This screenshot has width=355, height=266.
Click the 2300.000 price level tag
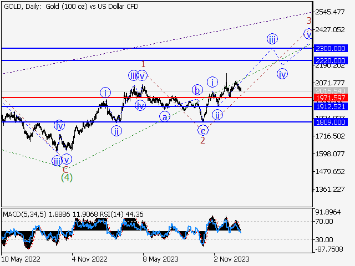pos(329,49)
